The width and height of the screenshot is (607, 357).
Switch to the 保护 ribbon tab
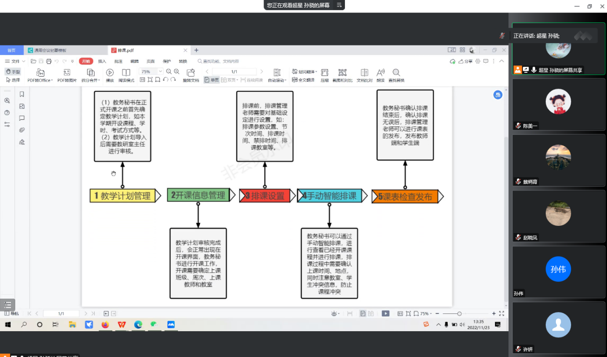tap(166, 61)
